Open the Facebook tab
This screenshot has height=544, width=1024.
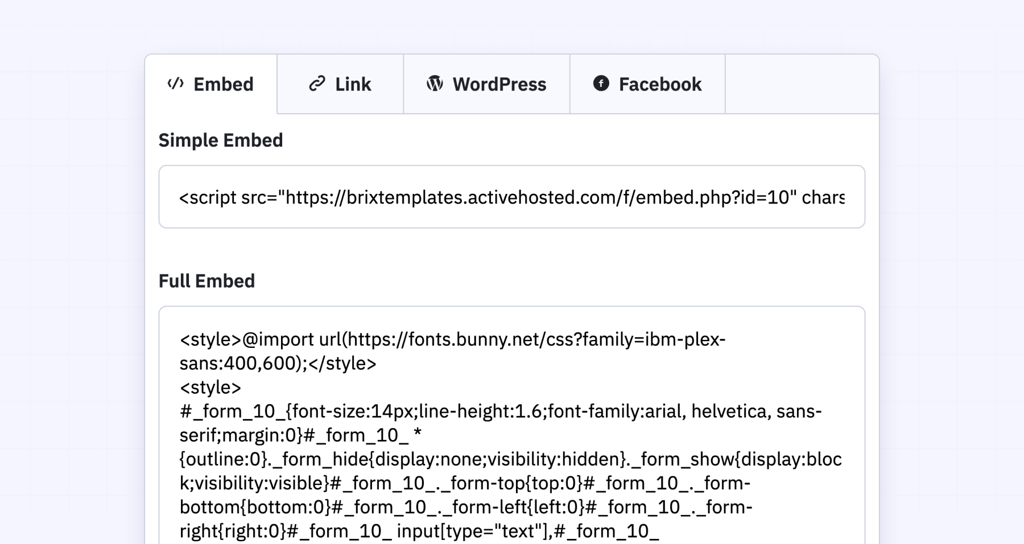click(x=648, y=84)
